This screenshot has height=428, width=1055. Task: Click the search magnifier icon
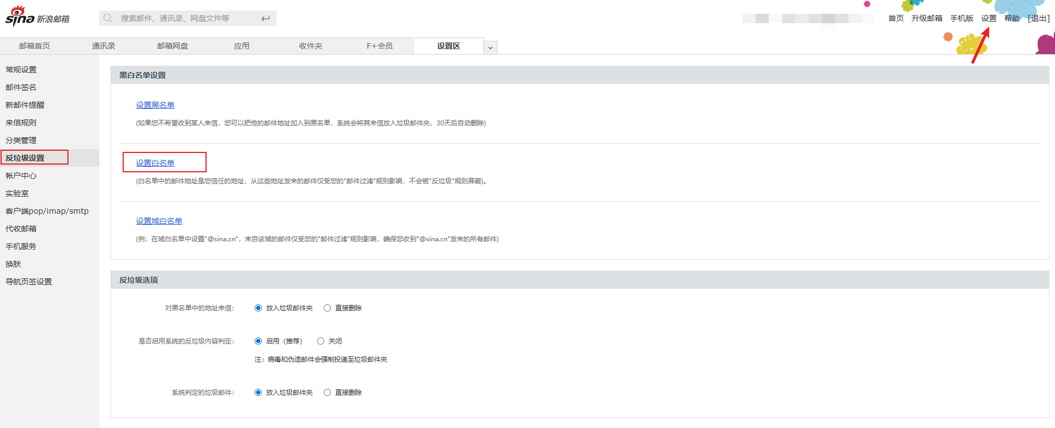[x=108, y=18]
